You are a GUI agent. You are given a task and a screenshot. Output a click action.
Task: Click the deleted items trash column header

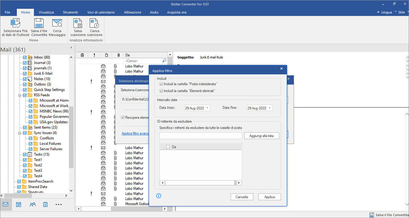pyautogui.click(x=82, y=55)
